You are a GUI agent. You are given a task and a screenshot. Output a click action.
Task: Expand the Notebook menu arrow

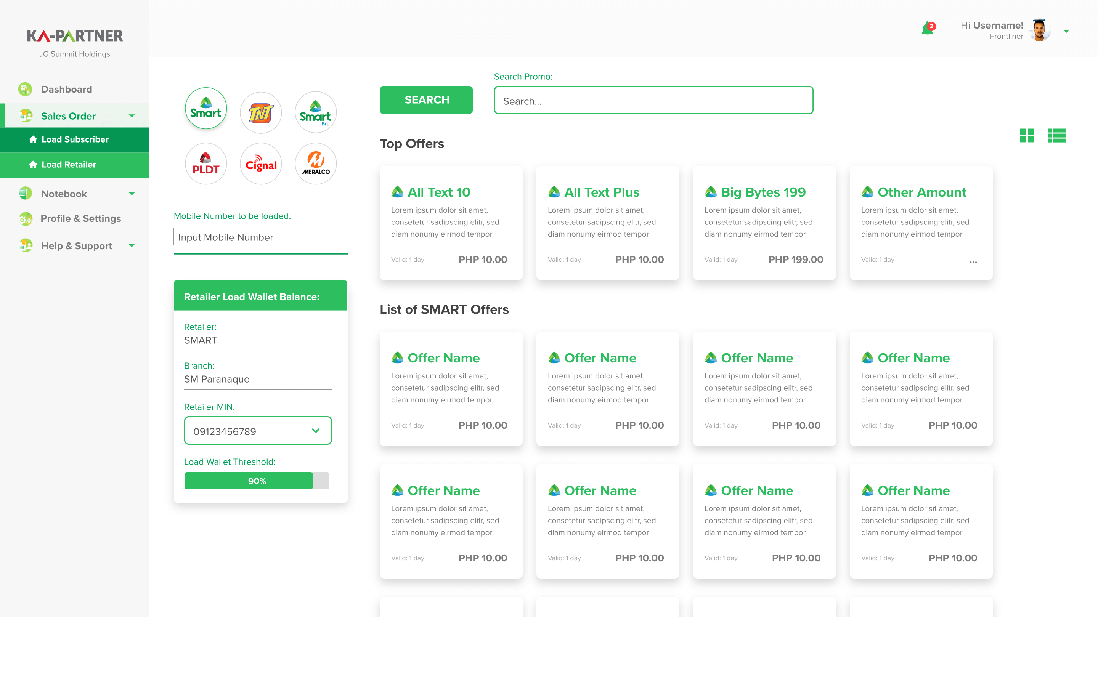(132, 194)
